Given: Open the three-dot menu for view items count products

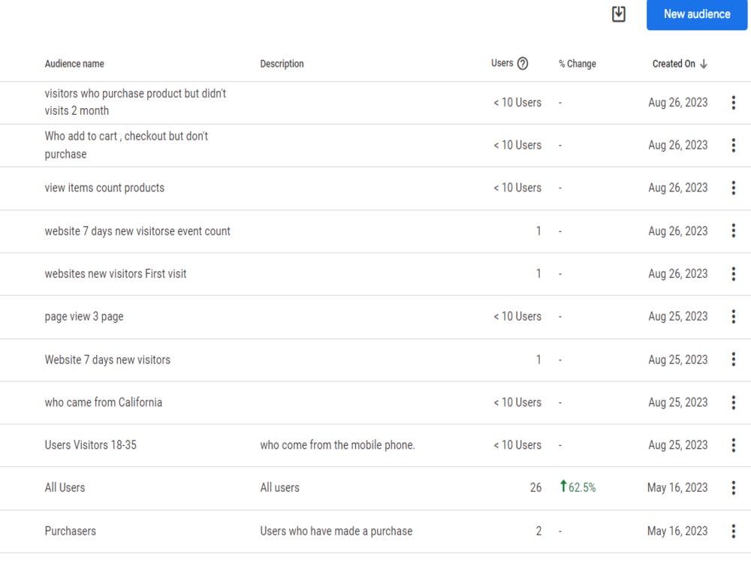Looking at the screenshot, I should 734,188.
